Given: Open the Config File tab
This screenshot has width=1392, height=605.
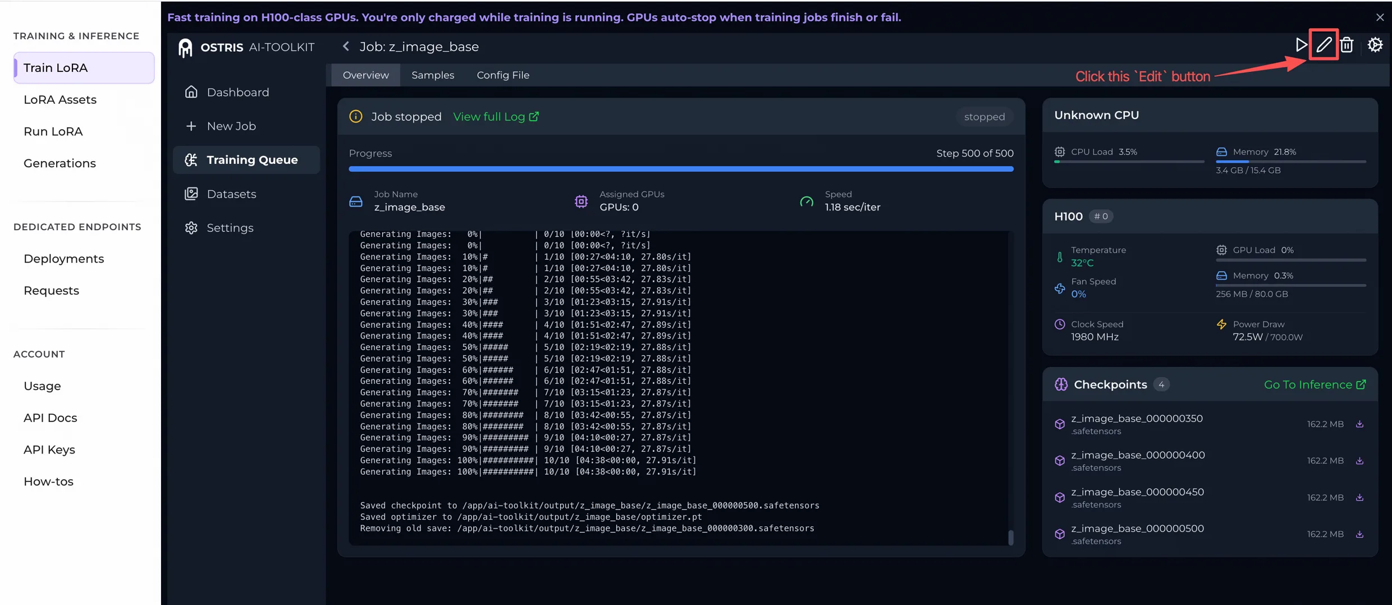Looking at the screenshot, I should (x=502, y=75).
